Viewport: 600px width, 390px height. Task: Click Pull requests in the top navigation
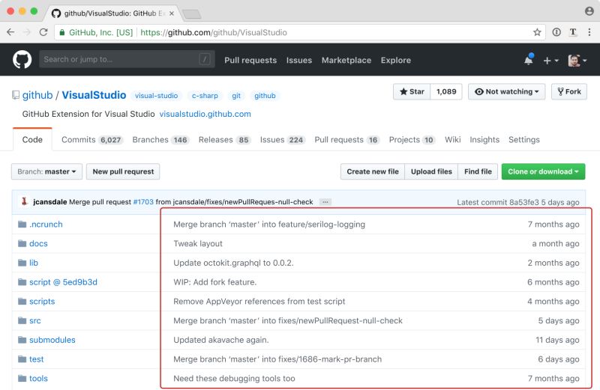pos(250,61)
